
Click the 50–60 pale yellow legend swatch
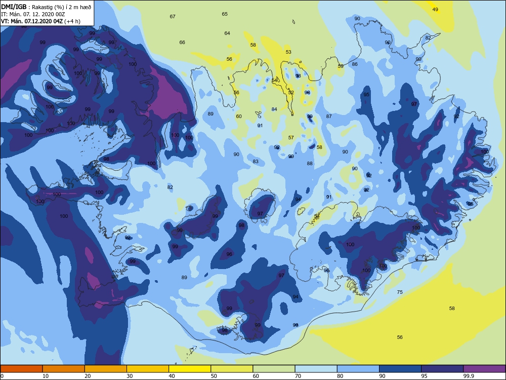(x=232, y=369)
